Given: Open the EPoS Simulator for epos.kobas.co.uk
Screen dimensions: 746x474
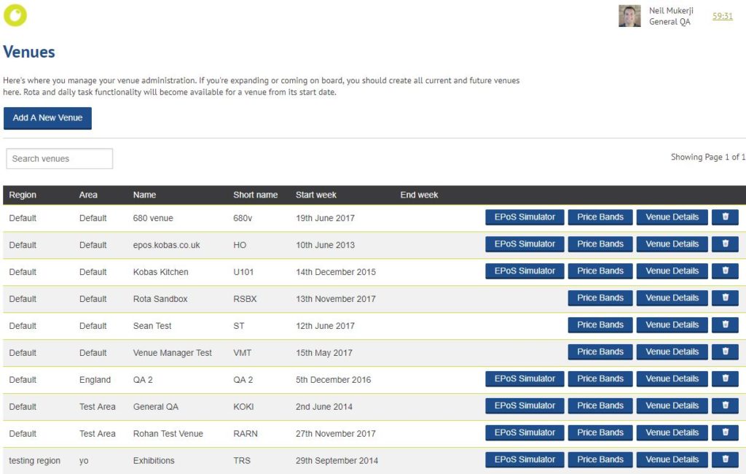Looking at the screenshot, I should coord(524,244).
